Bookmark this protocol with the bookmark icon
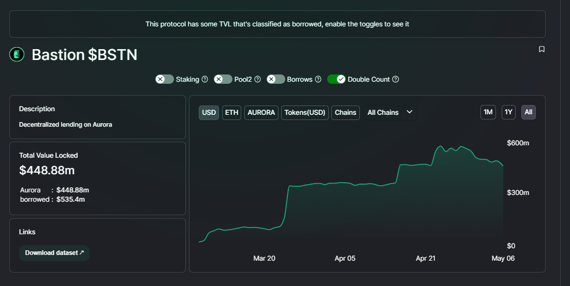The image size is (570, 286). [x=542, y=49]
